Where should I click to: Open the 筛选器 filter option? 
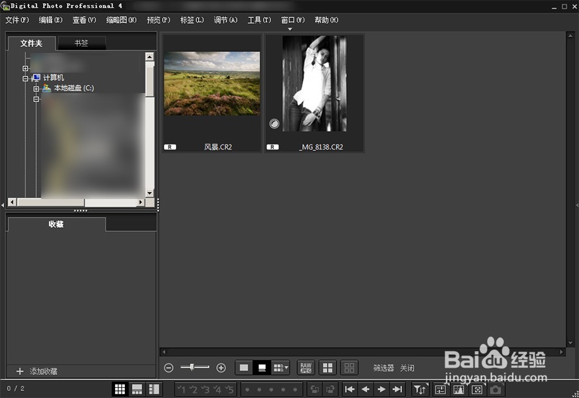click(x=383, y=368)
